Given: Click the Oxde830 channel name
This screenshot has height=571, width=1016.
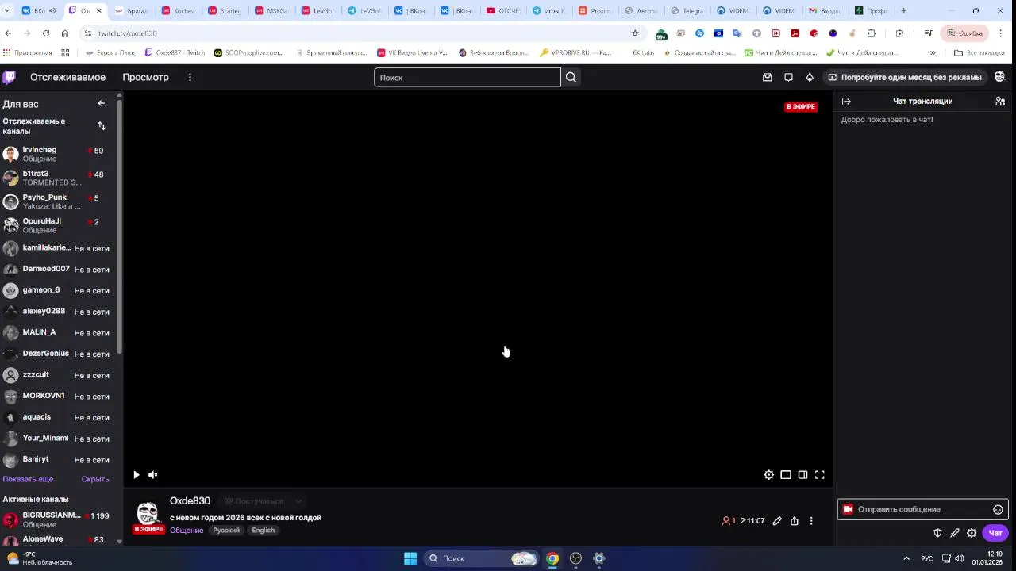Looking at the screenshot, I should tap(190, 501).
